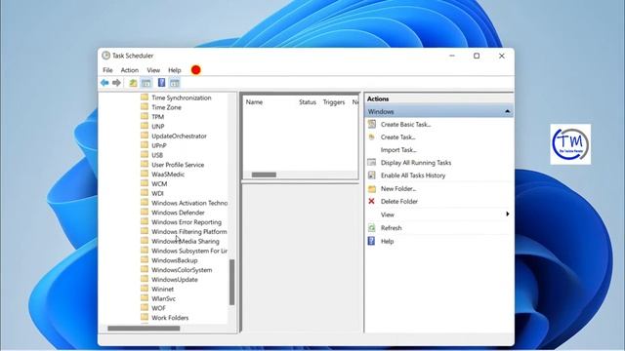Image resolution: width=625 pixels, height=351 pixels.
Task: Click the Help icon in Actions pane
Action: tap(371, 241)
